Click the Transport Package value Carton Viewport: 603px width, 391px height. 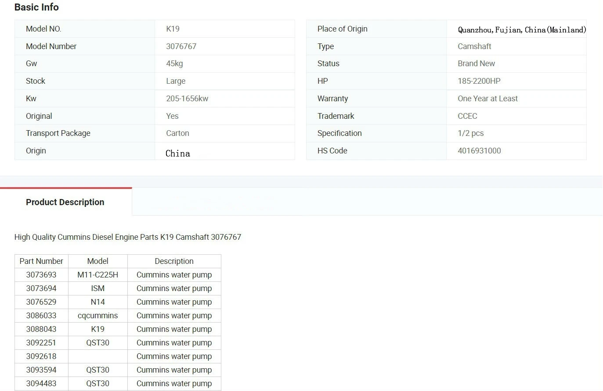tap(177, 133)
